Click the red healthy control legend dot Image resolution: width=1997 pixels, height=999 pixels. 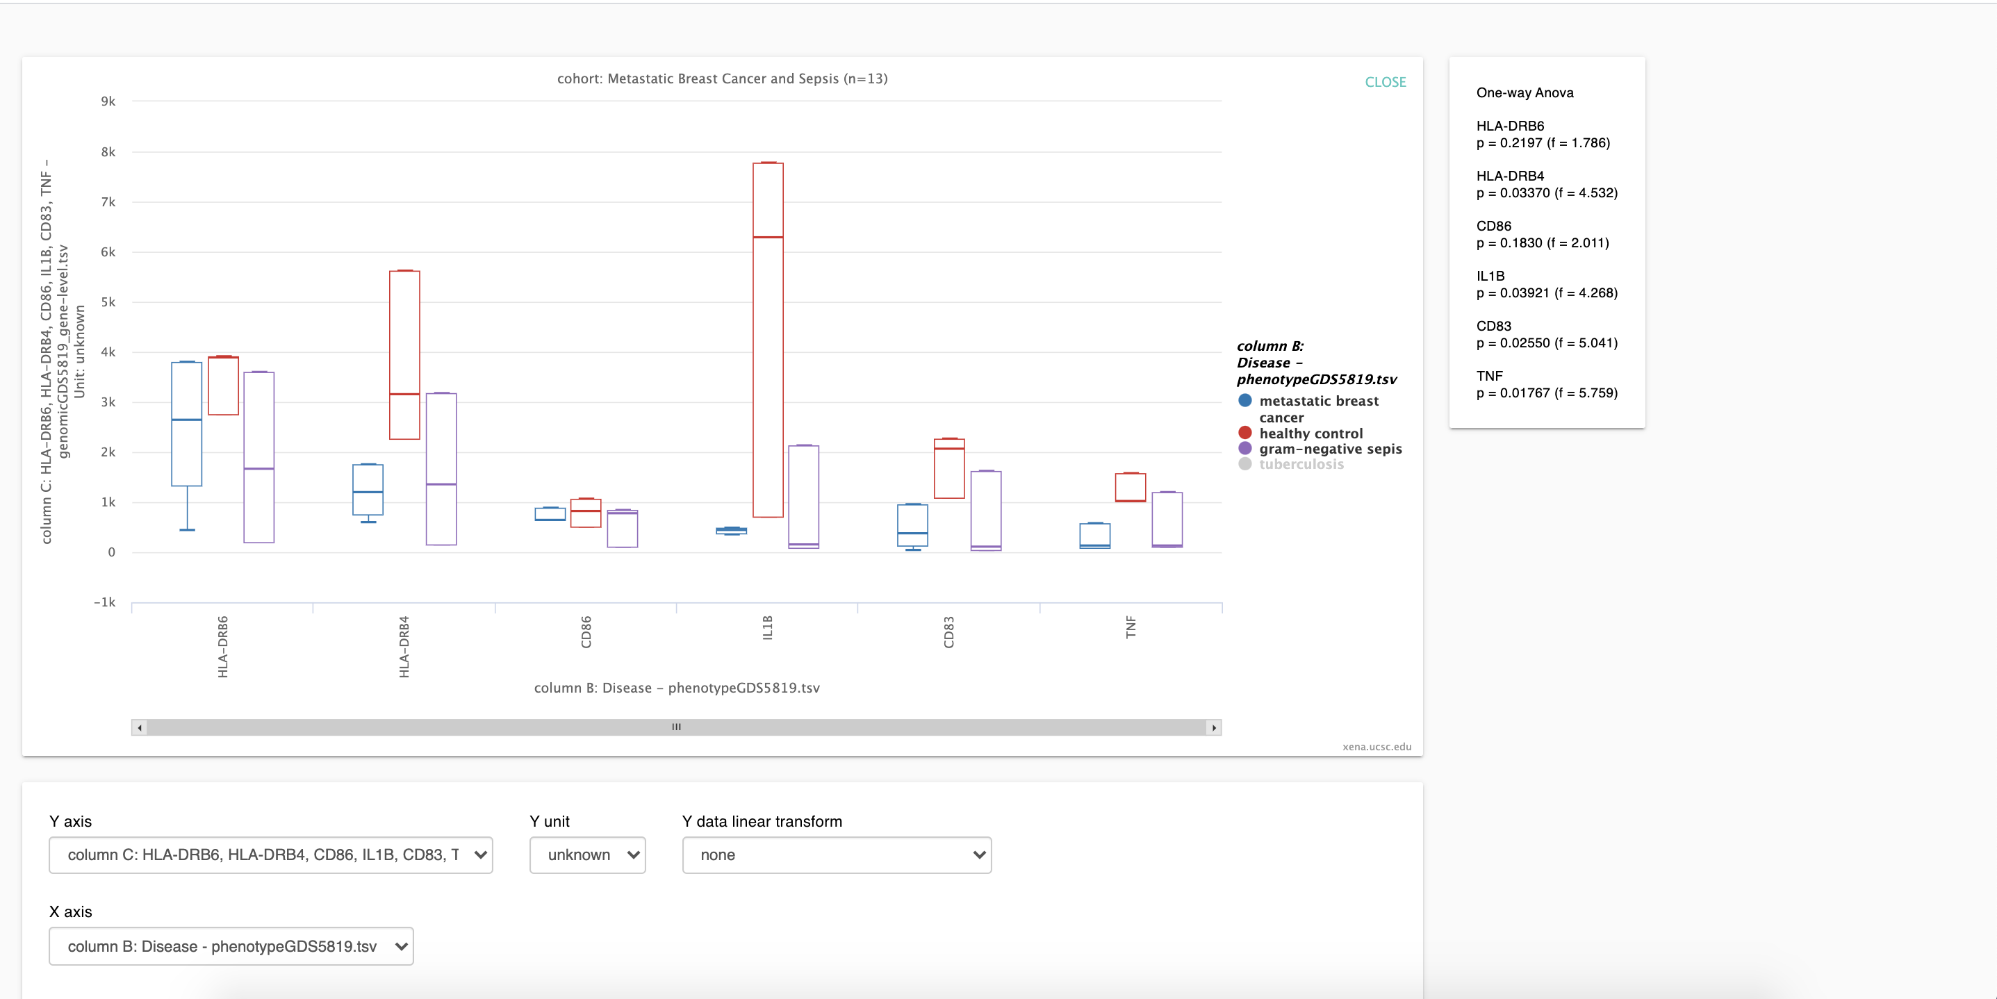pyautogui.click(x=1245, y=433)
